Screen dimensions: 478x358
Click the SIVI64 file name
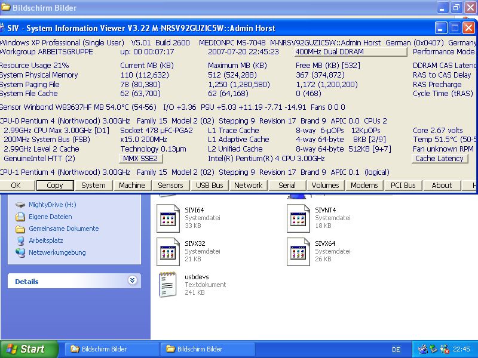click(x=194, y=210)
